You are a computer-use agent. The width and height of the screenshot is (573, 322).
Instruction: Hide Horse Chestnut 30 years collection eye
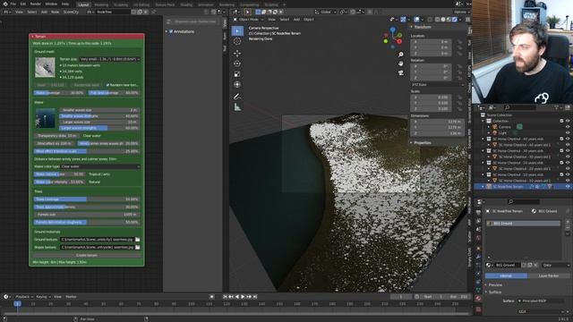pyautogui.click(x=568, y=151)
